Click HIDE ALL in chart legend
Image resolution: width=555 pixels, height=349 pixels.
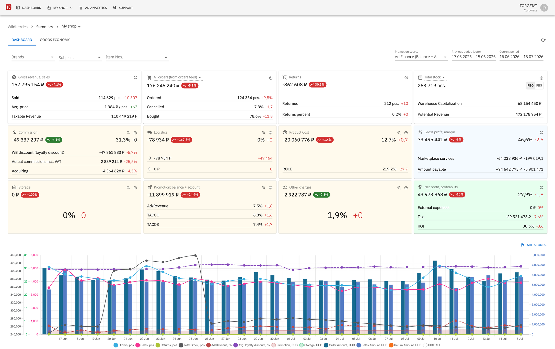pos(432,345)
